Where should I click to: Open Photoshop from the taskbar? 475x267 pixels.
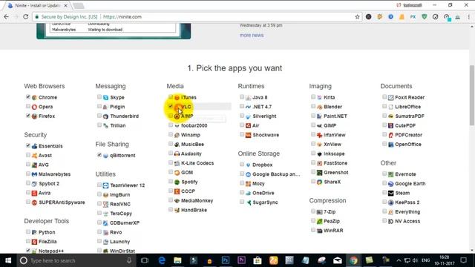click(226, 260)
